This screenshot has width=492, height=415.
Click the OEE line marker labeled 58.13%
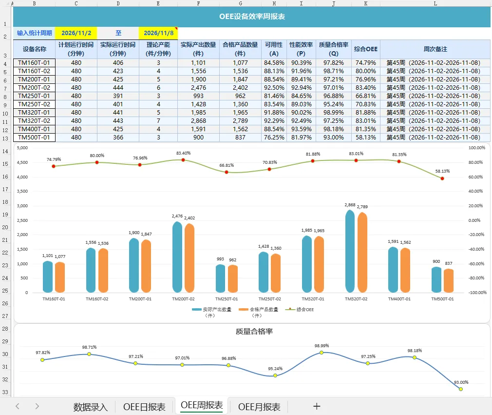point(442,178)
